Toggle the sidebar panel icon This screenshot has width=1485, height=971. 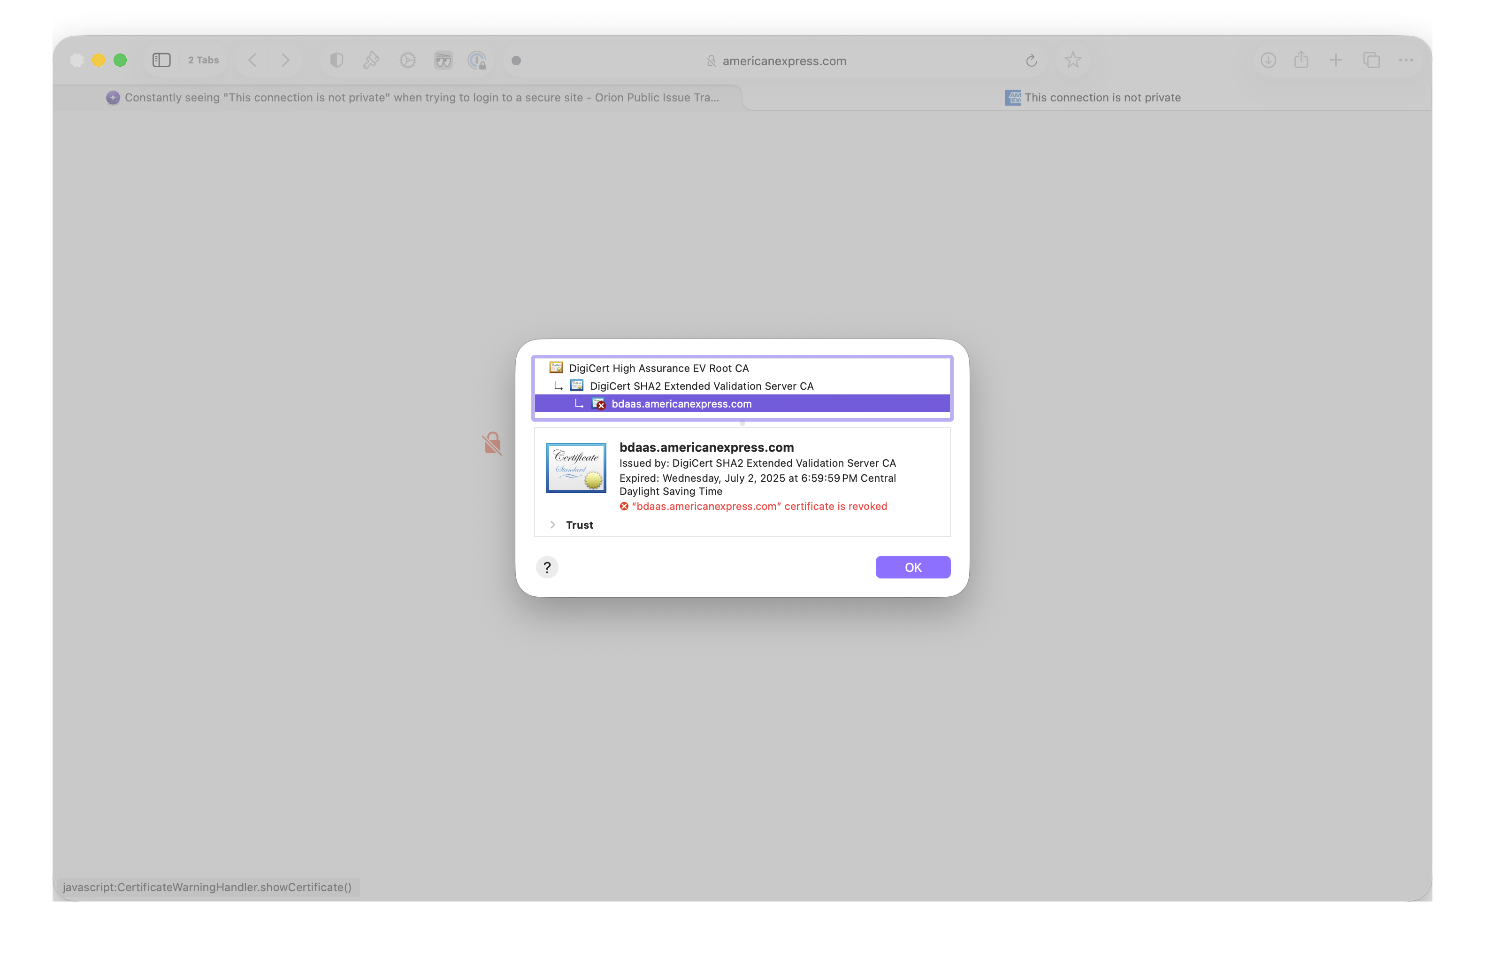point(161,61)
